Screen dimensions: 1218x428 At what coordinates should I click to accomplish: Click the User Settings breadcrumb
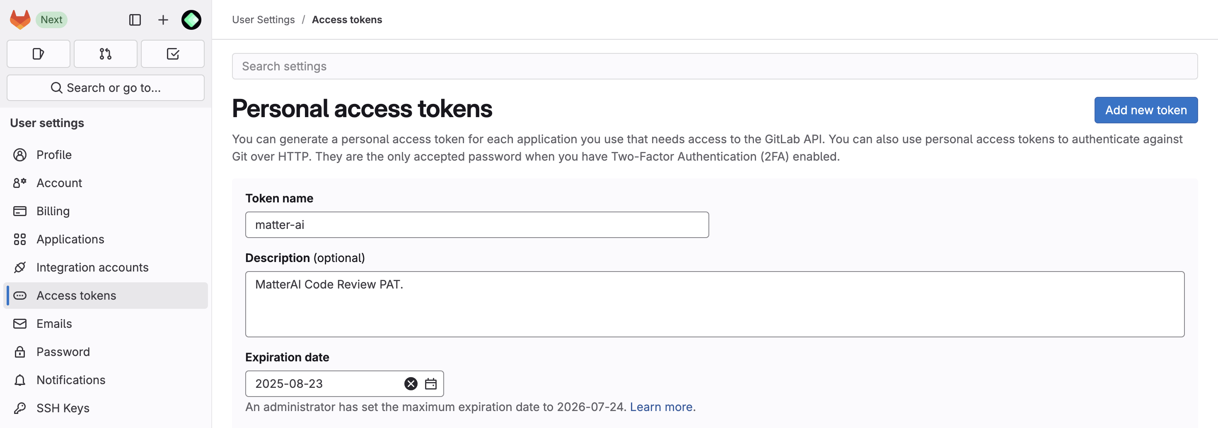pos(263,20)
